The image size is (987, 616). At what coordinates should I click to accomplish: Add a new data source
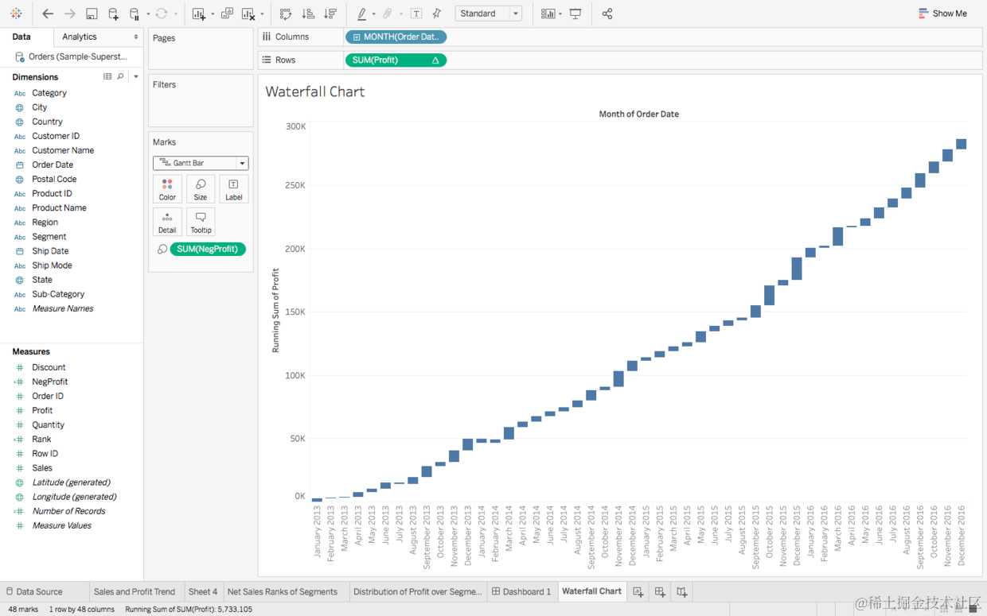(x=113, y=14)
